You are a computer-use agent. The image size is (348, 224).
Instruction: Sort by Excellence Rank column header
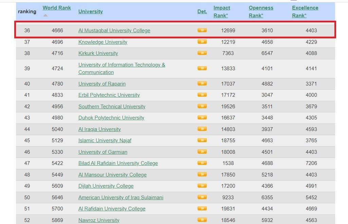(x=305, y=12)
